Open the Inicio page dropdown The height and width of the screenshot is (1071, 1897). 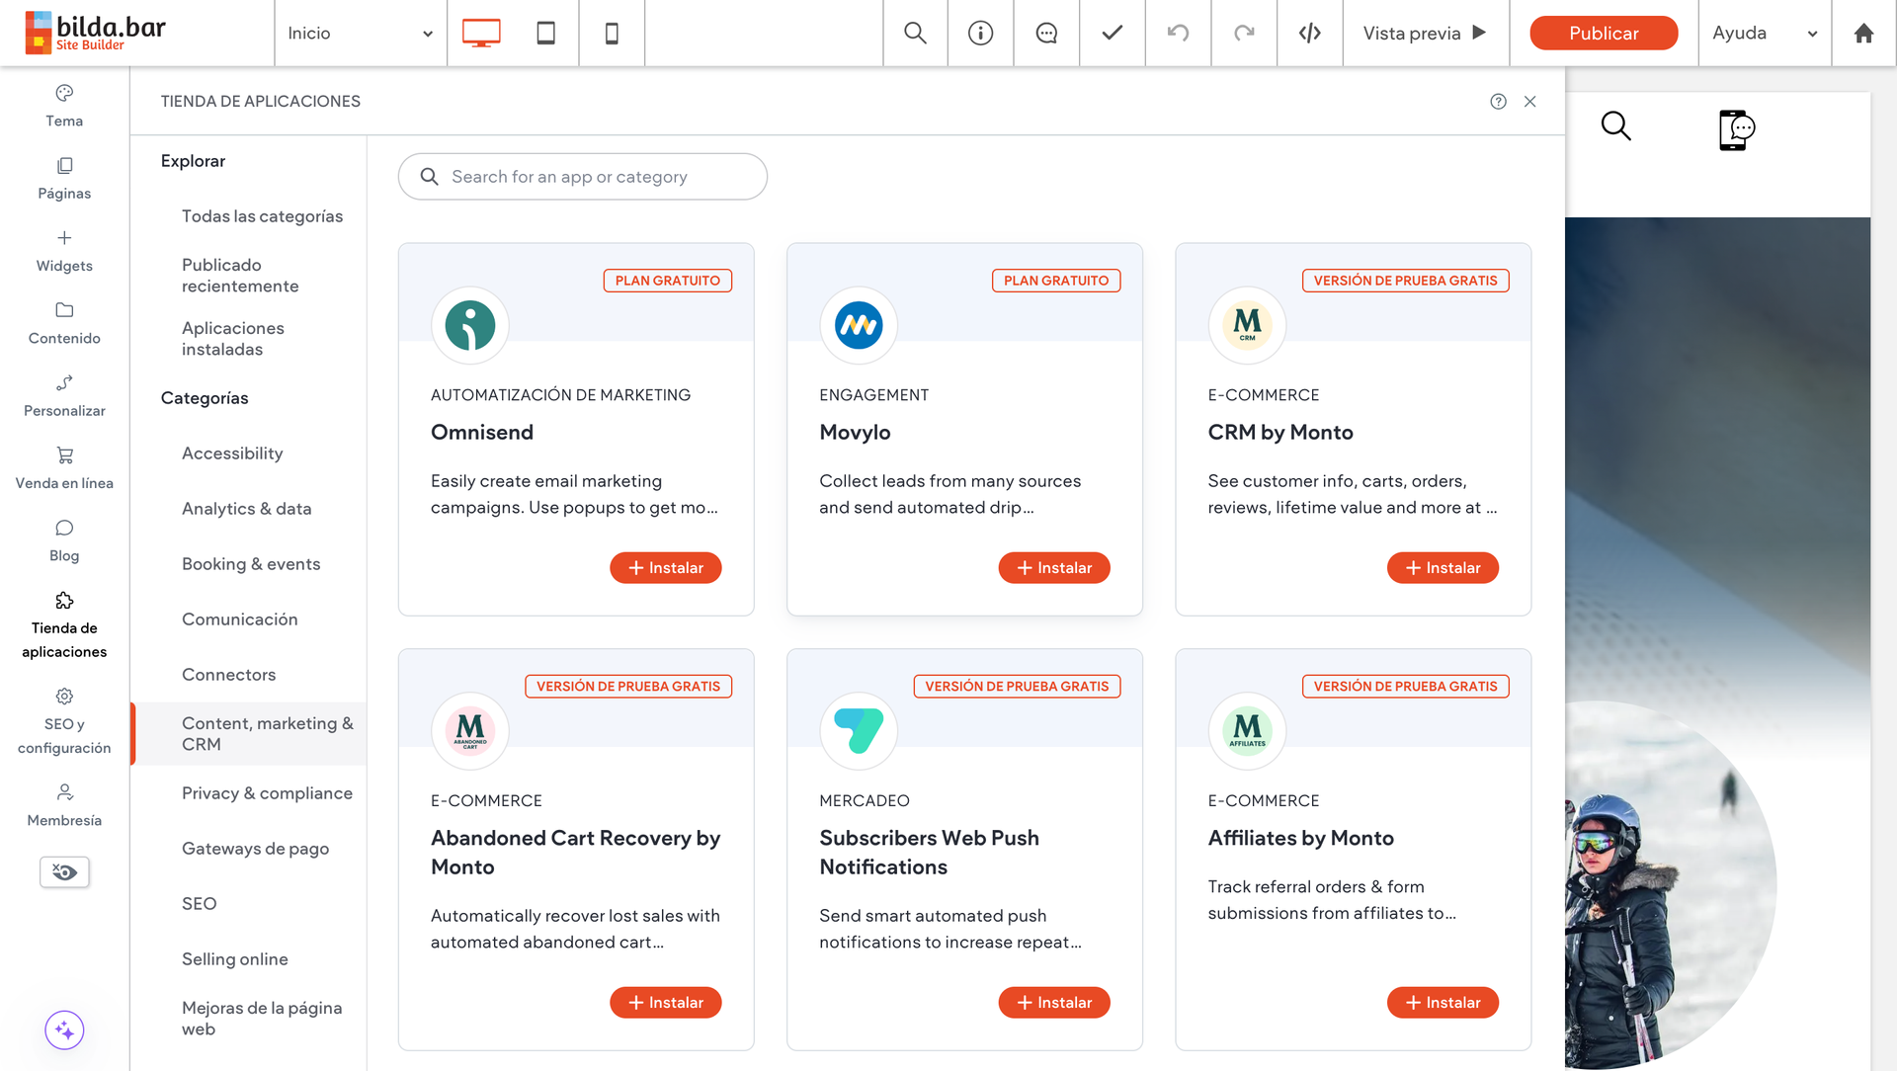pos(361,33)
